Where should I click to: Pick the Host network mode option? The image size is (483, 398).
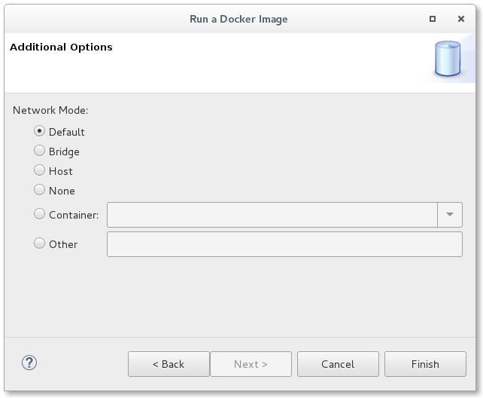click(x=40, y=170)
